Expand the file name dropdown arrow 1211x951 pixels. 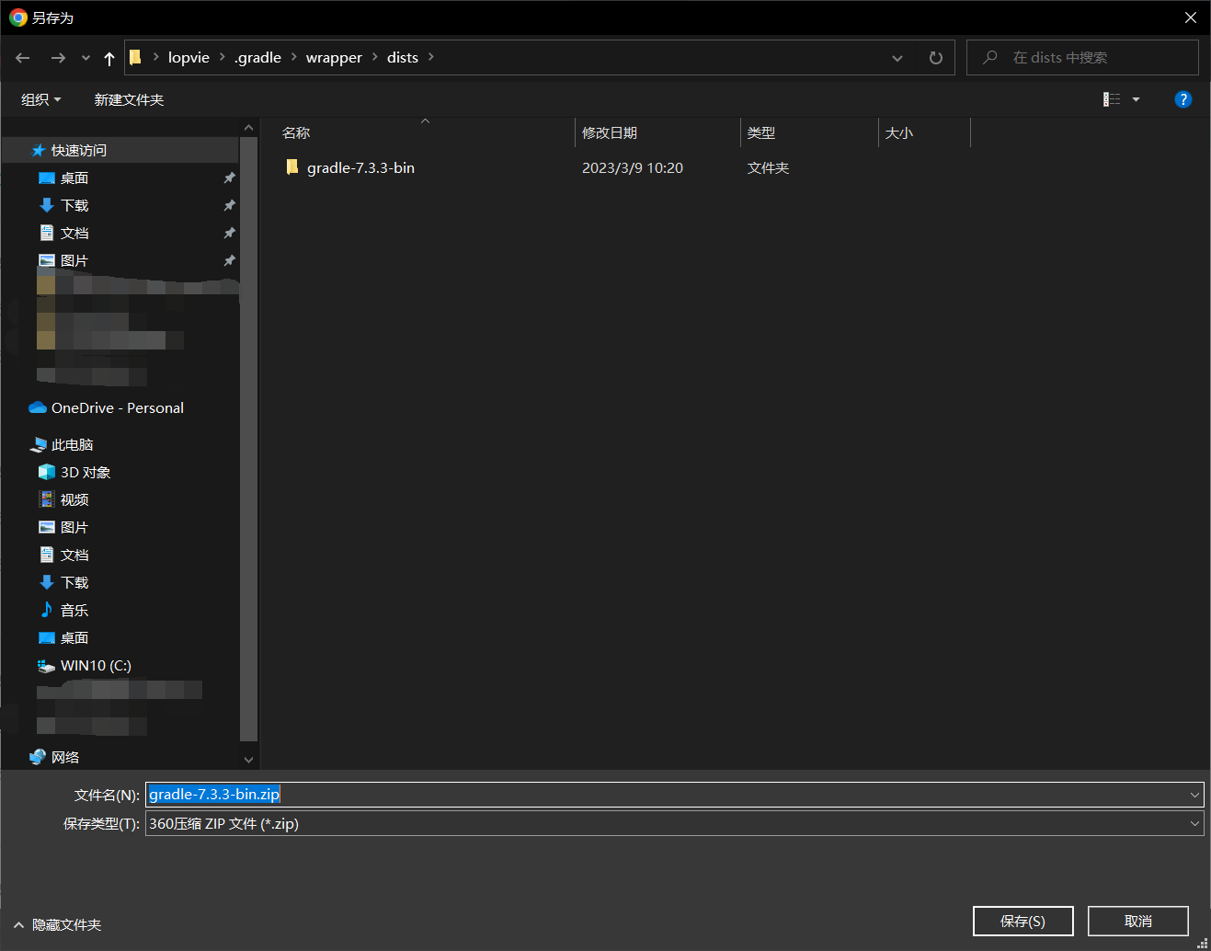pos(1194,794)
